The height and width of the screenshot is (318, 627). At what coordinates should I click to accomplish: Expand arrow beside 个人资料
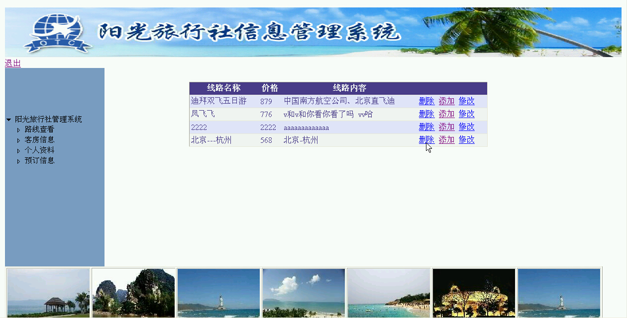18,151
